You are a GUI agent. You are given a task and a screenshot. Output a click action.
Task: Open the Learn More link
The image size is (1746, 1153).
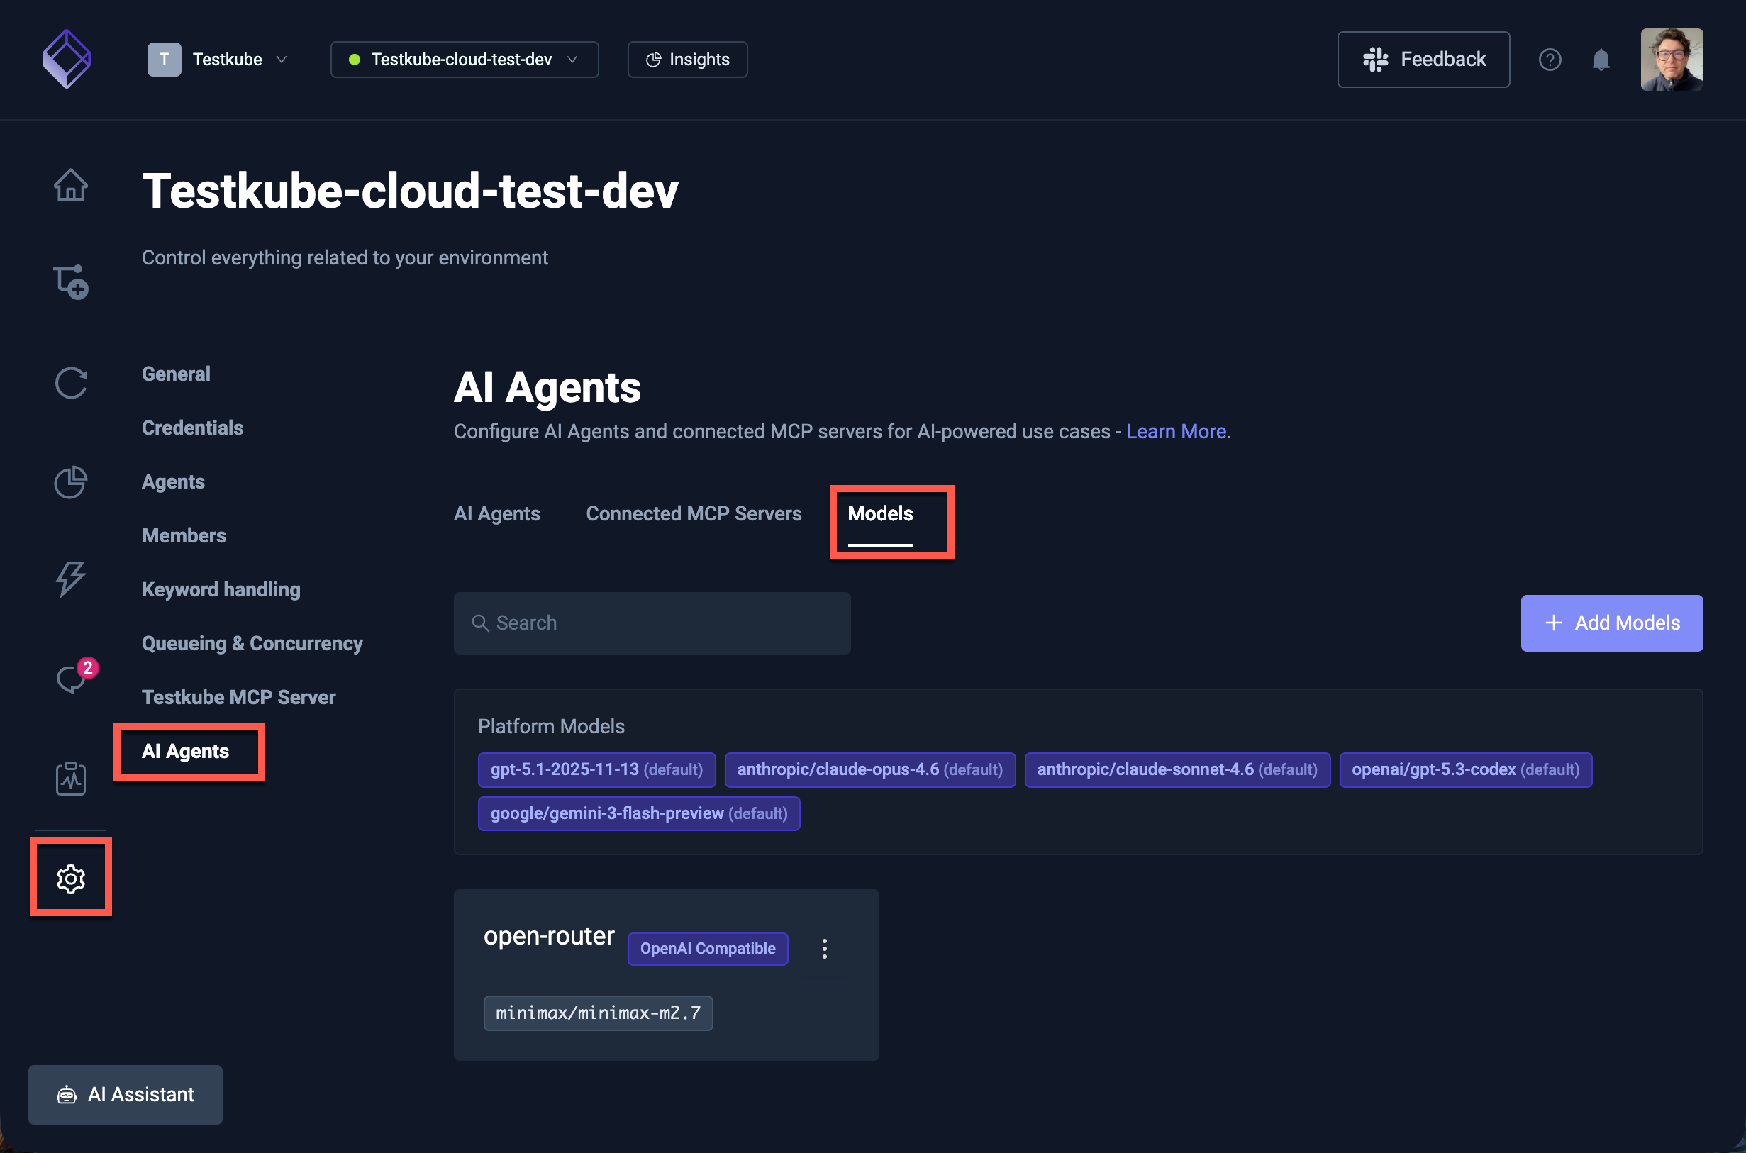(x=1175, y=432)
